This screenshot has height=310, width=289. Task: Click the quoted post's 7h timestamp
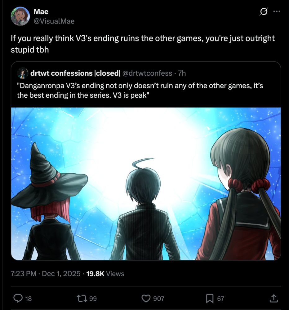coord(182,73)
